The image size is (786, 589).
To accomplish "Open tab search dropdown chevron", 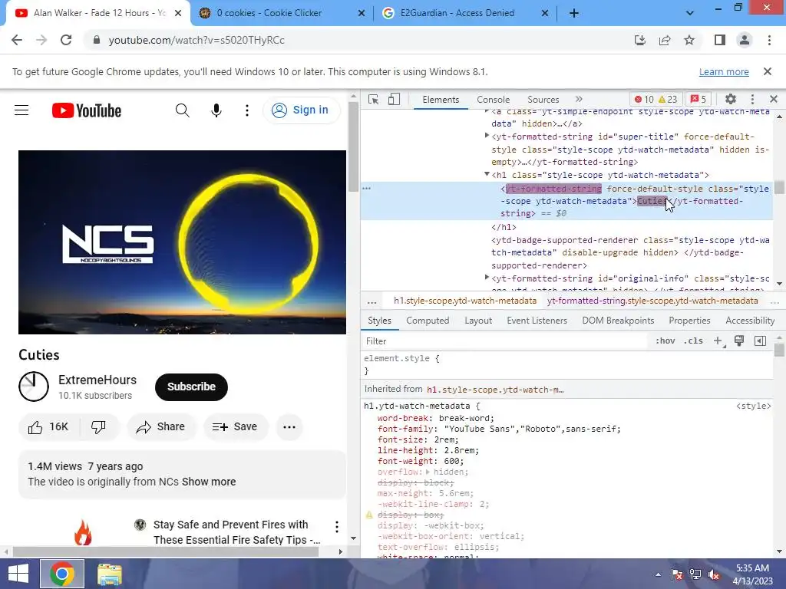I will (690, 13).
